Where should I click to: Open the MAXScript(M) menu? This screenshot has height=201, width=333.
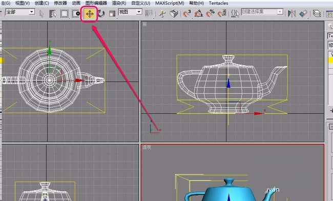[x=170, y=3]
